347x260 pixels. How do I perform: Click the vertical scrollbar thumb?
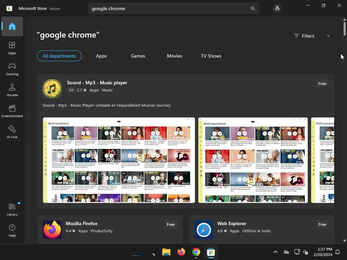pyautogui.click(x=345, y=29)
